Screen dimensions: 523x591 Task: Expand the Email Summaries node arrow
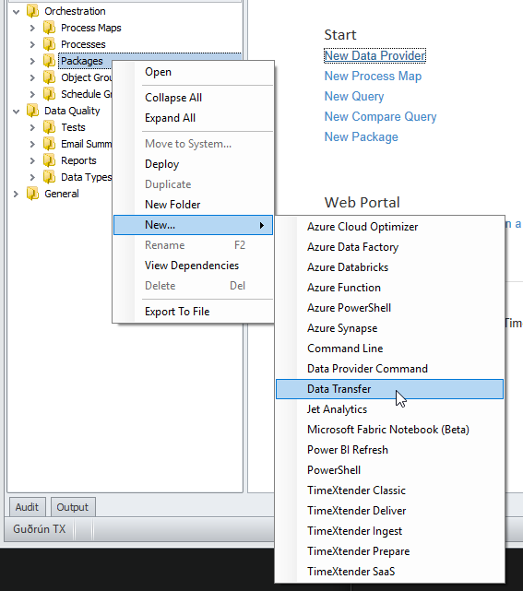tap(32, 144)
